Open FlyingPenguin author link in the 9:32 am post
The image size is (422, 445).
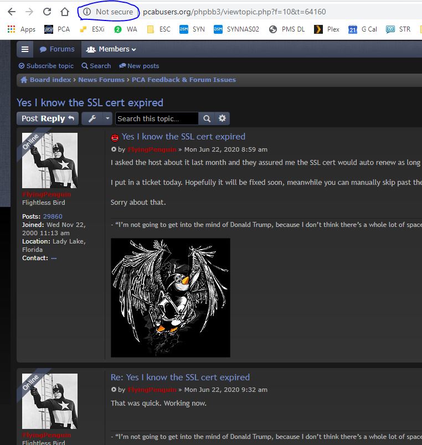(x=152, y=390)
